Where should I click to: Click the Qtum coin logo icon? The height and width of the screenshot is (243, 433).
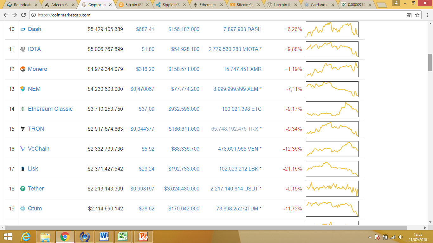point(23,209)
